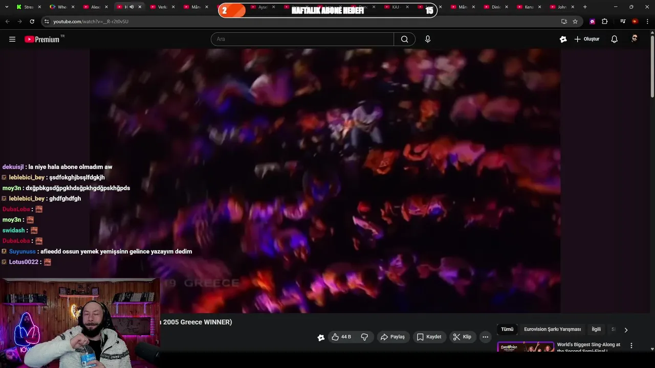Image resolution: width=655 pixels, height=368 pixels.
Task: Focus the Ara search field
Action: 302,39
